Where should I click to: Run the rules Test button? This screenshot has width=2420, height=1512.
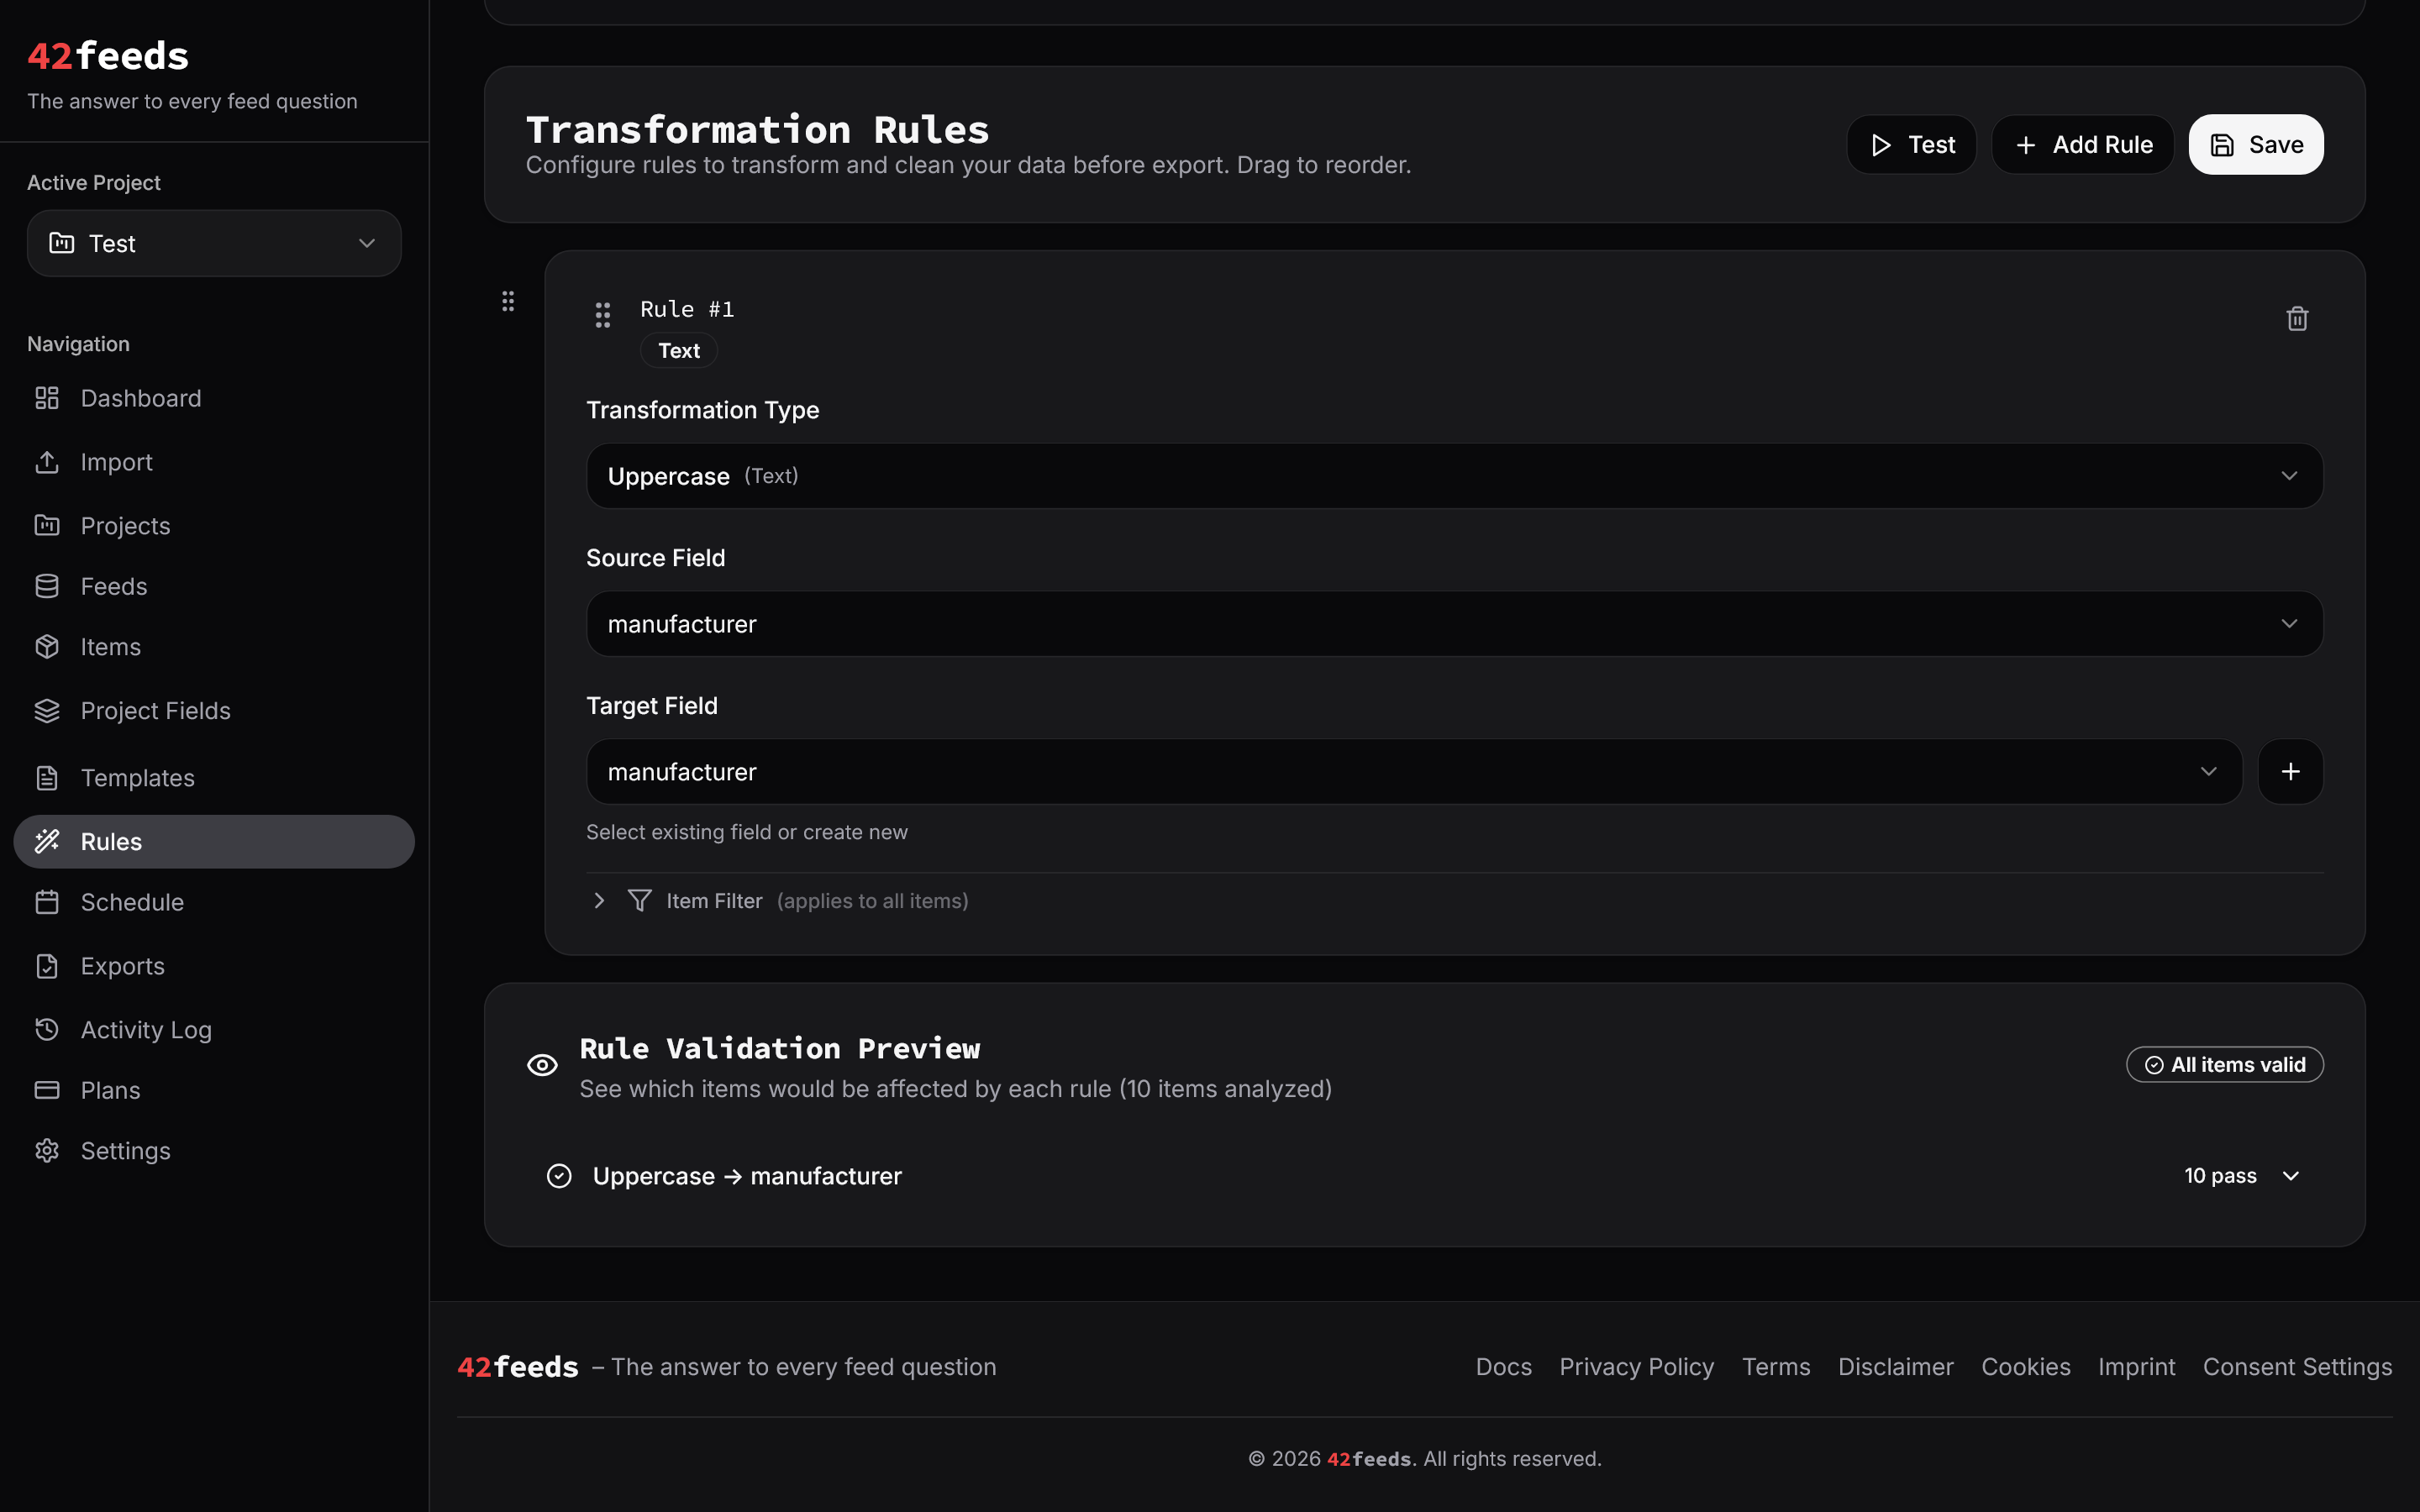[1911, 145]
